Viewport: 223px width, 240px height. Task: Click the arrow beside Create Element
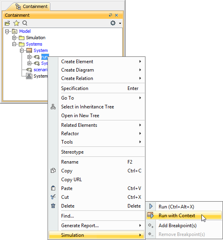click(x=140, y=61)
